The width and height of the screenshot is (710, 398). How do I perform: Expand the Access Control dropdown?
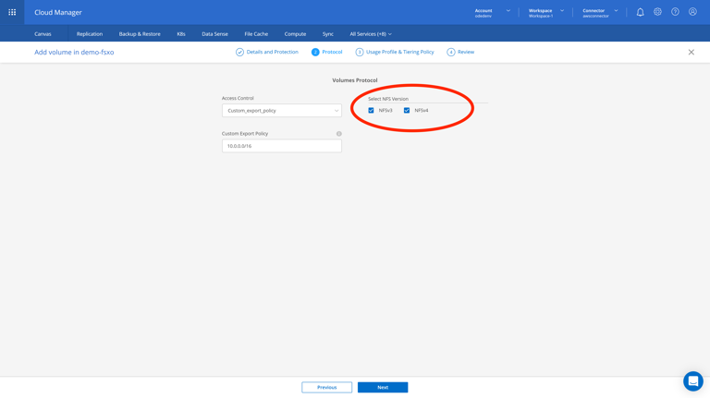[281, 111]
